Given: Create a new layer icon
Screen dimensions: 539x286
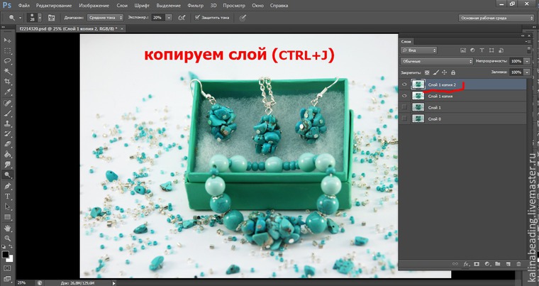Looking at the screenshot, I should (508, 264).
